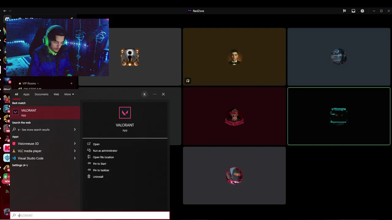Select Visual Studio Code result
Screen dimensions: 392x220
click(x=39, y=158)
